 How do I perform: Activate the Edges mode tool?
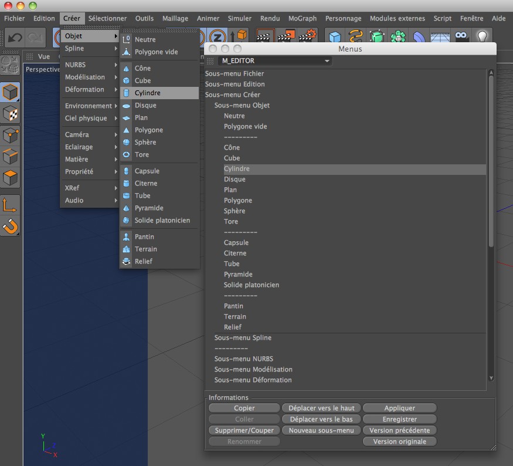pyautogui.click(x=11, y=156)
